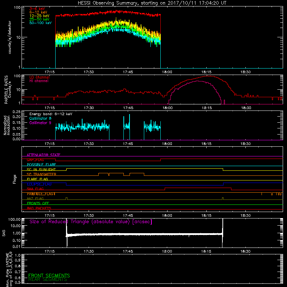Viewport: 287px width, 287px height.
Task: Click the SC_TRANSMITTER flag label
Action: (41, 174)
